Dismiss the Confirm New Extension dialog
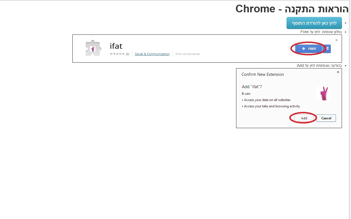 [338, 72]
